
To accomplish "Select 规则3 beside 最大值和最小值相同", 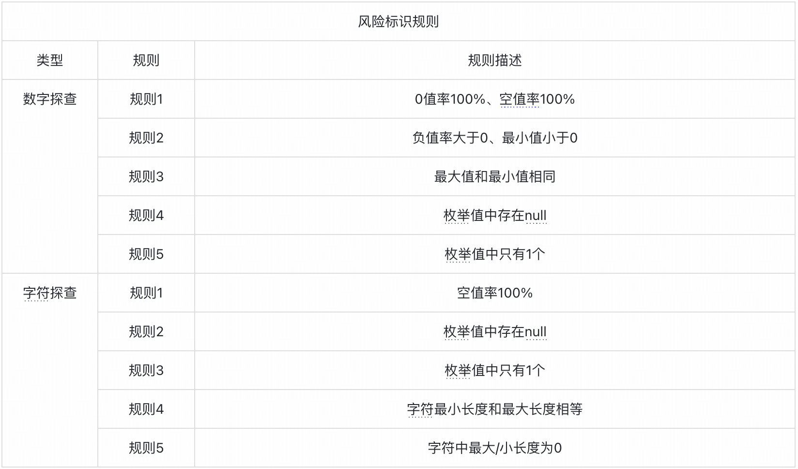I will click(x=146, y=177).
